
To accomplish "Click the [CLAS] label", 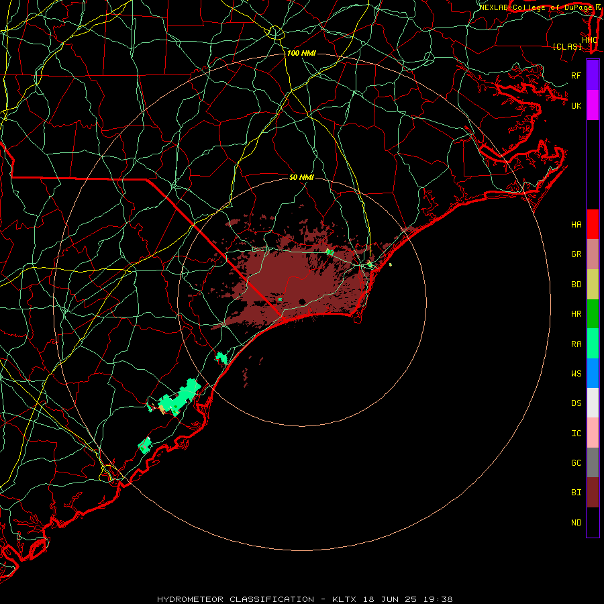I will [567, 47].
